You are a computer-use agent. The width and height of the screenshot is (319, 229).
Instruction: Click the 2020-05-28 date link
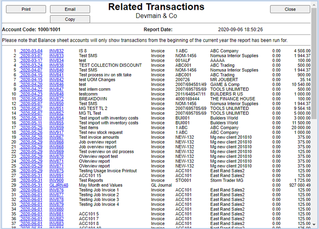(x=31, y=137)
